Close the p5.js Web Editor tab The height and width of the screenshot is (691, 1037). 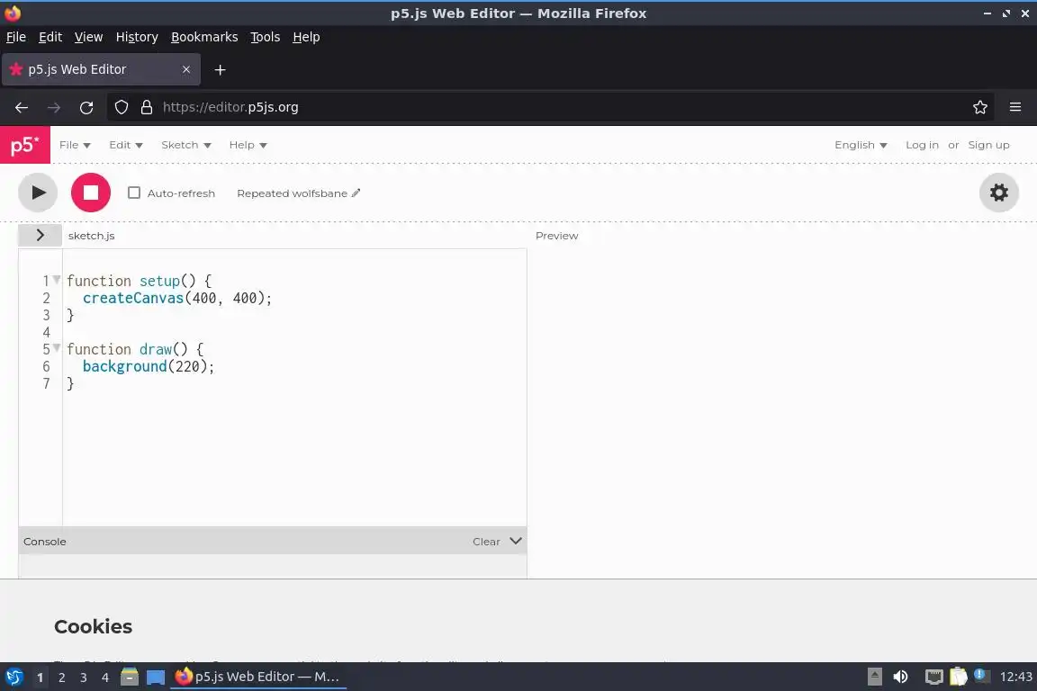point(185,69)
